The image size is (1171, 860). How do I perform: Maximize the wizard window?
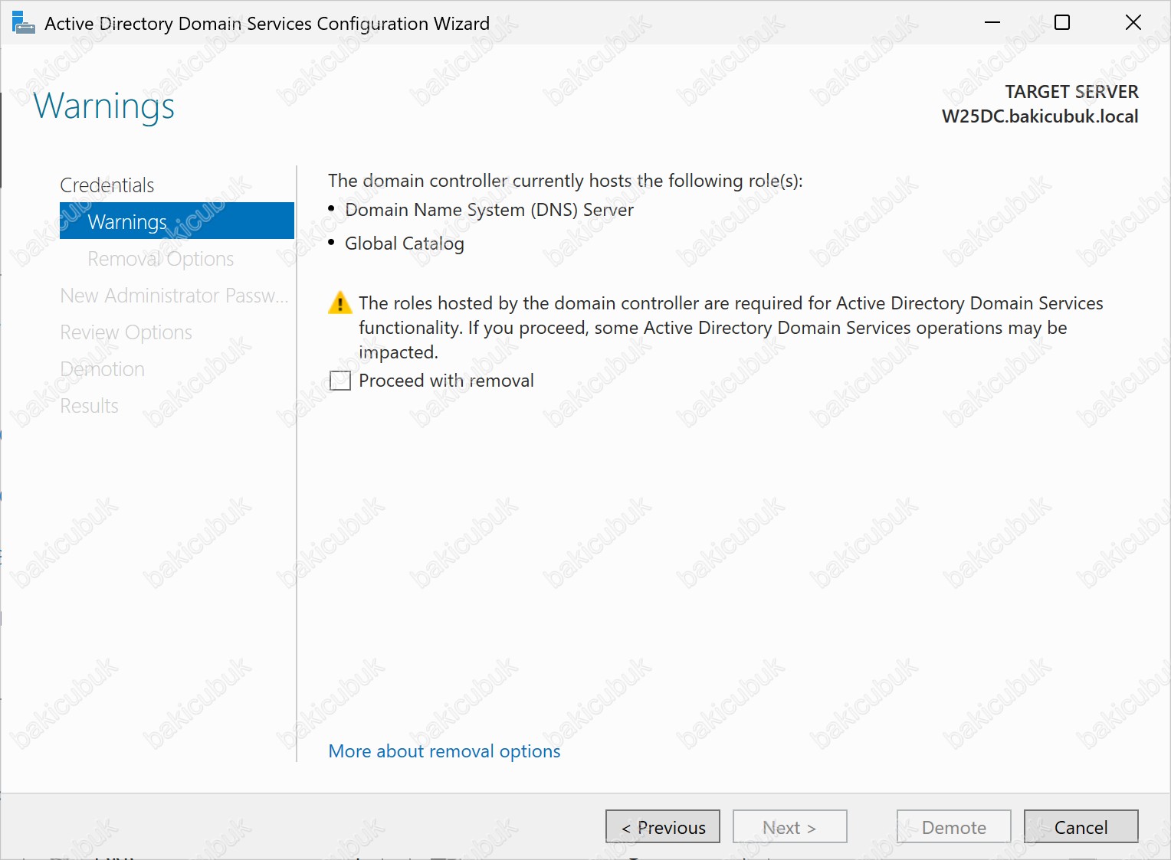pos(1062,23)
